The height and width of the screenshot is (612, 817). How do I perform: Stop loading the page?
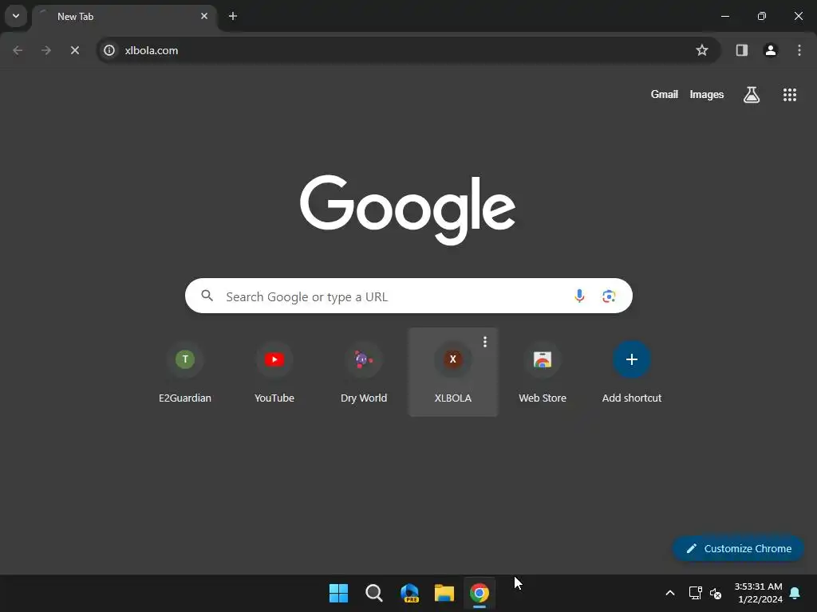(x=75, y=50)
